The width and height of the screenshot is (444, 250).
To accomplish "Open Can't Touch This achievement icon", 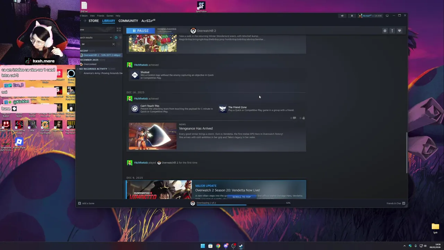I will (x=135, y=109).
